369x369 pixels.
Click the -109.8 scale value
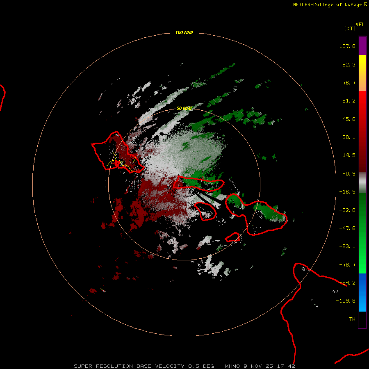tap(346, 301)
